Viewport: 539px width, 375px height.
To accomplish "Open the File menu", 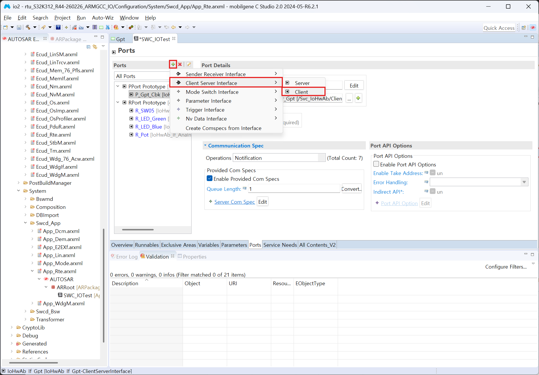I will [7, 18].
